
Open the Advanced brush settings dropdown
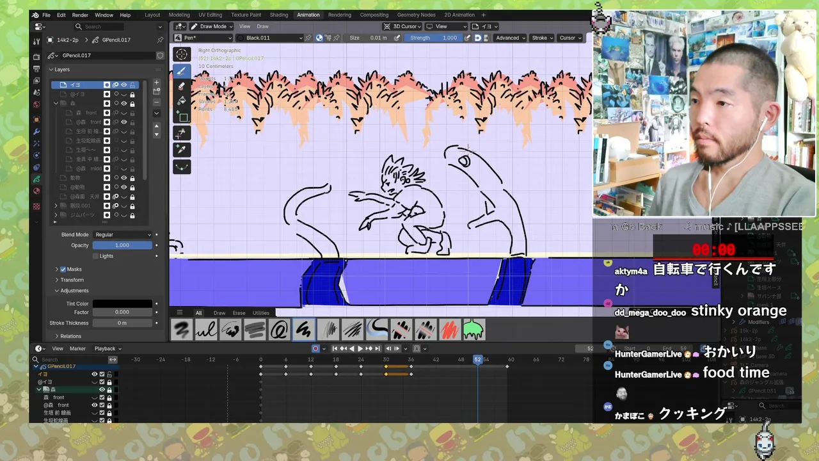(x=510, y=38)
